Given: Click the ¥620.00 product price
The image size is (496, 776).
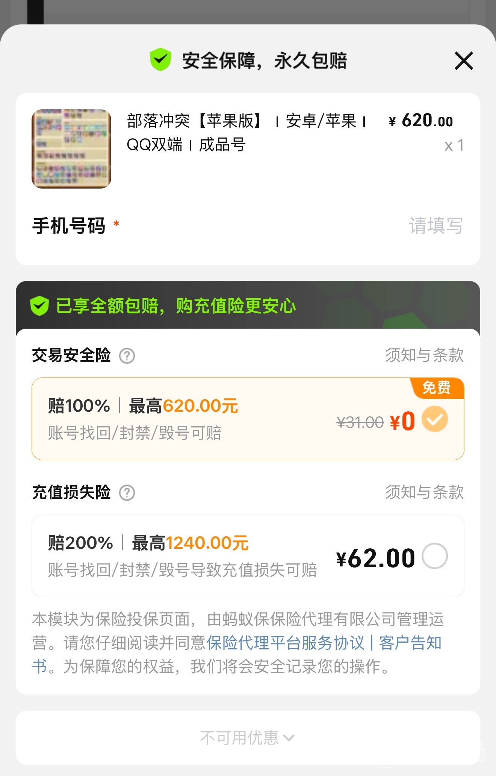Looking at the screenshot, I should pyautogui.click(x=421, y=121).
